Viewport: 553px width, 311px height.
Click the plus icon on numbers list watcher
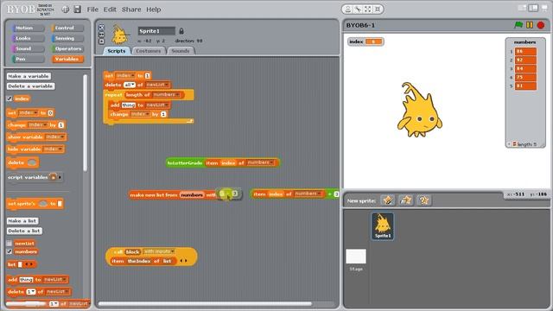509,144
